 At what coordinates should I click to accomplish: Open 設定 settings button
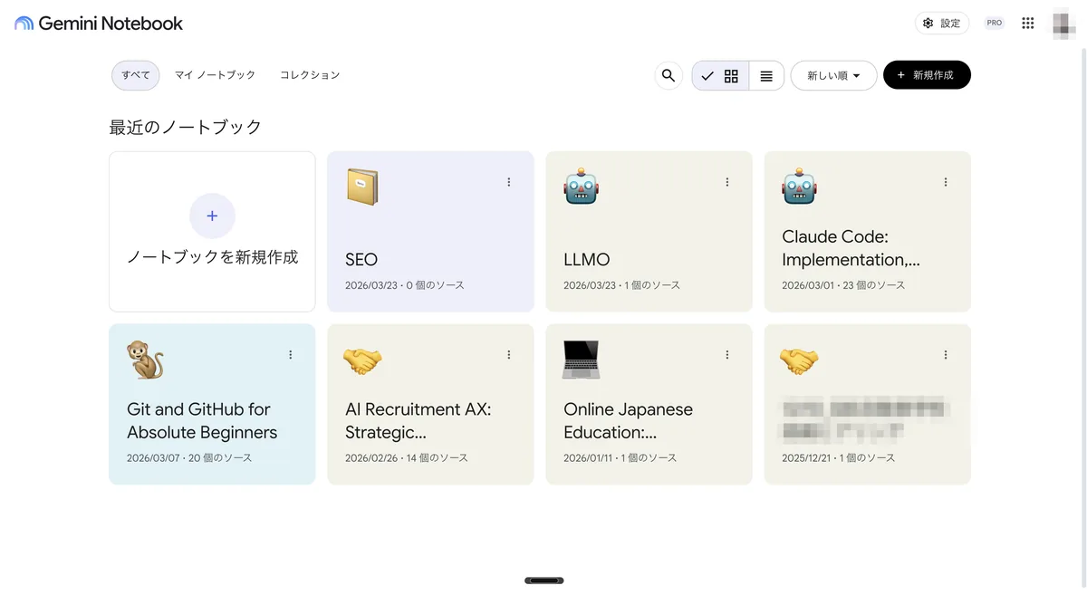[942, 24]
